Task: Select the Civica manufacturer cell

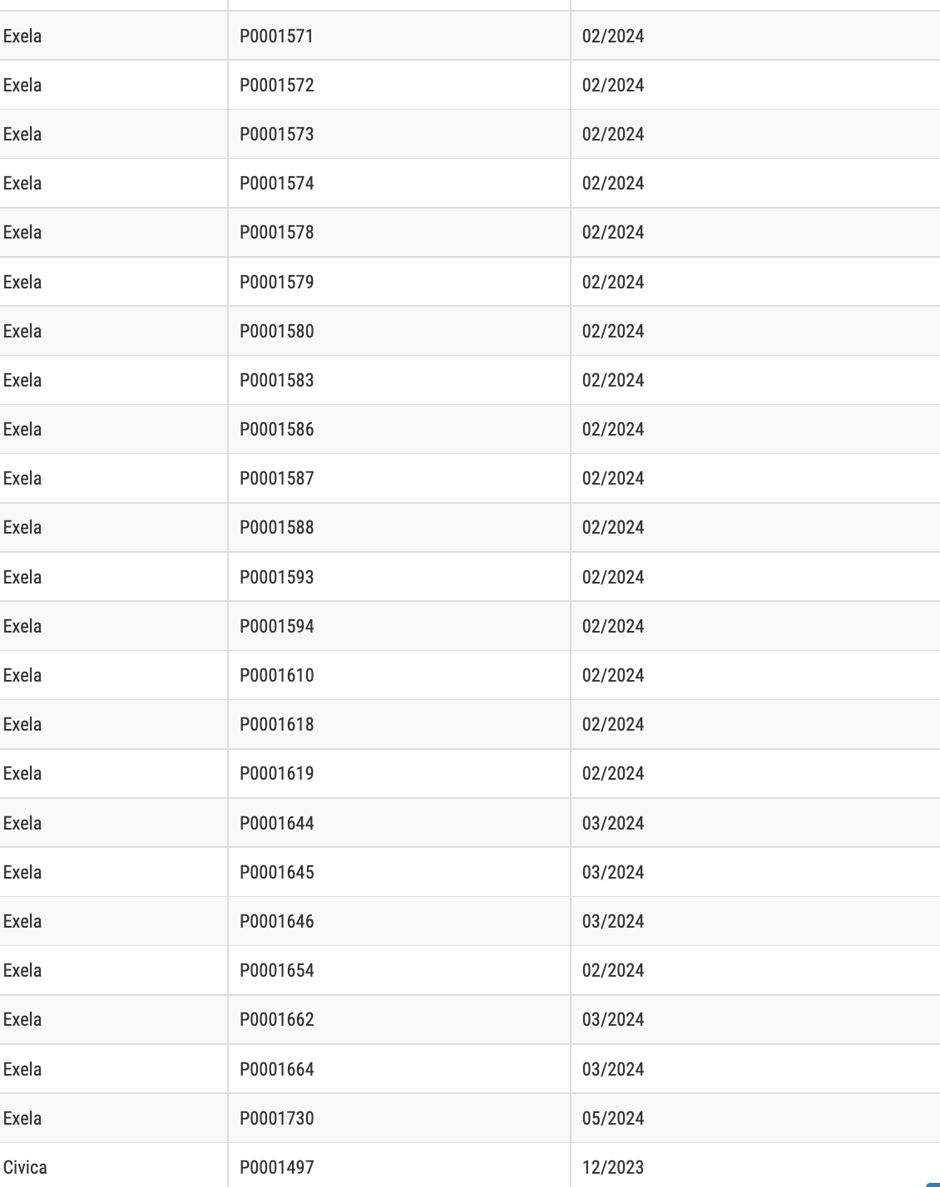Action: [x=114, y=1165]
